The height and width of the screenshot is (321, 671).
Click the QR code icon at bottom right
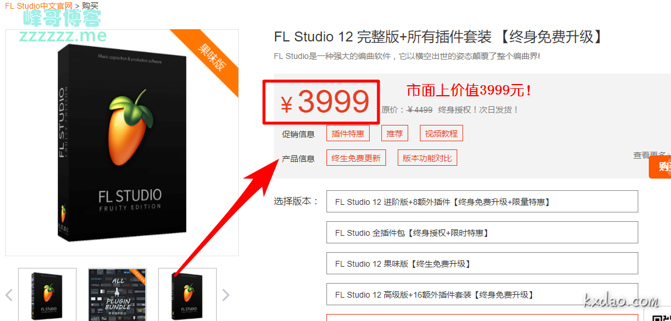pos(661,317)
